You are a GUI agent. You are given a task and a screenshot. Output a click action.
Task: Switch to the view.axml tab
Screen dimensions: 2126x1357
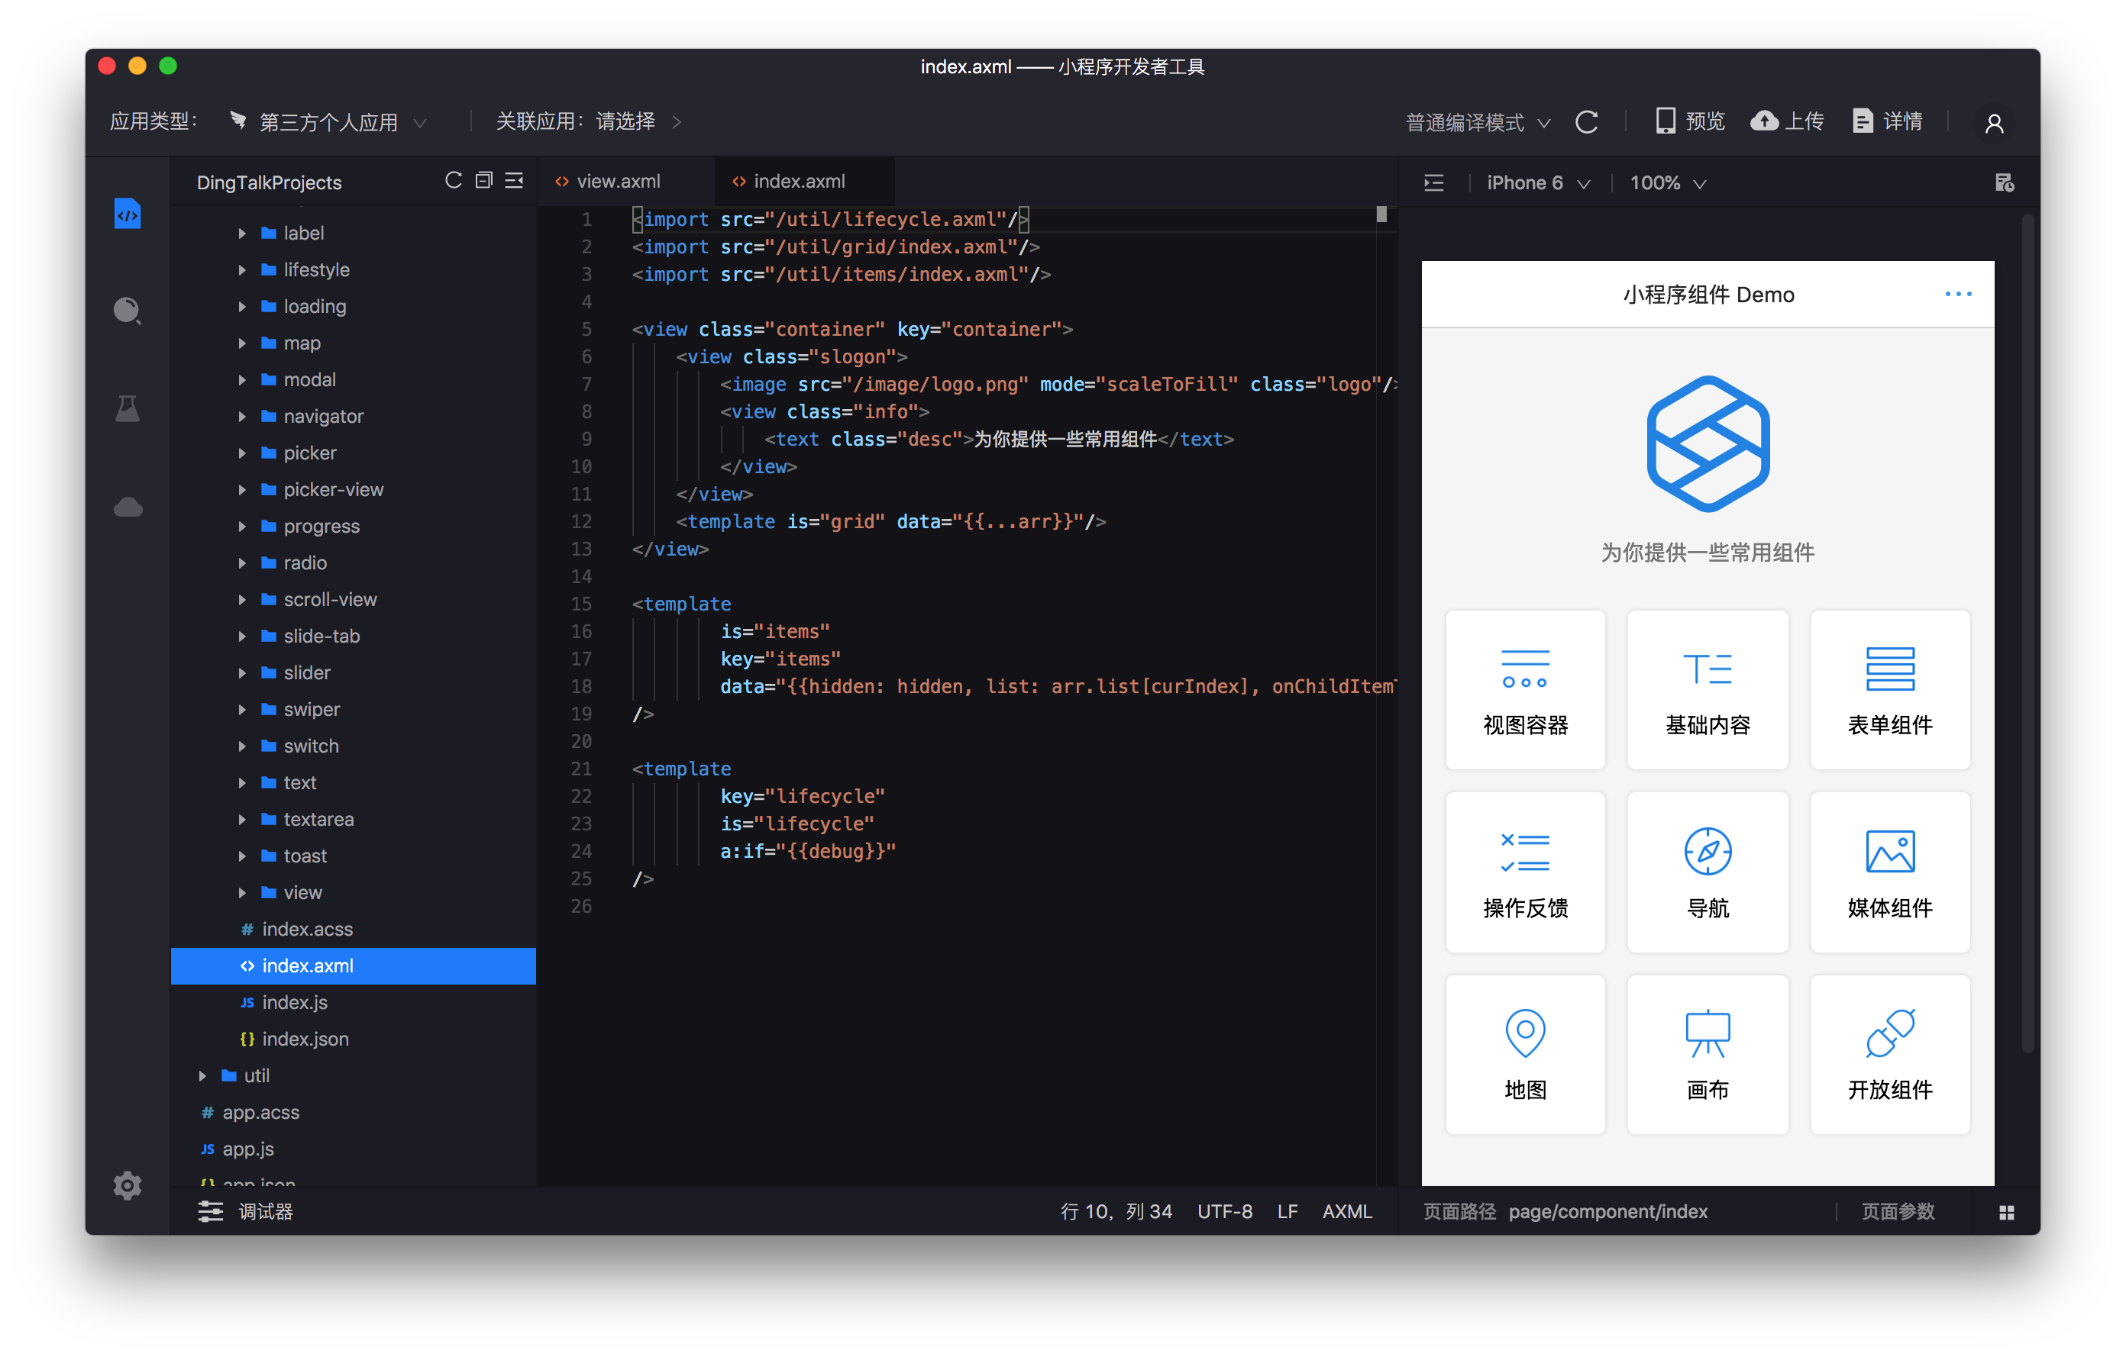point(617,181)
